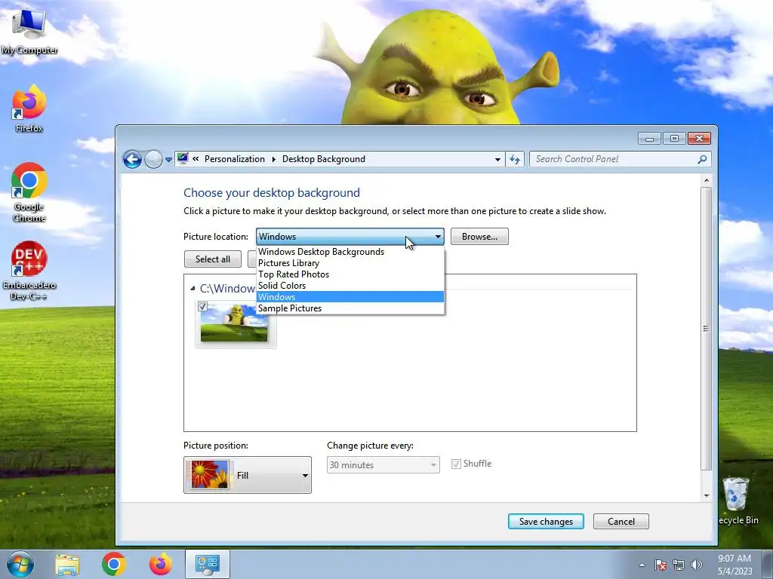Screen dimensions: 773x579
Task: Collapse the C:\Windows folder group
Action: [x=192, y=289]
